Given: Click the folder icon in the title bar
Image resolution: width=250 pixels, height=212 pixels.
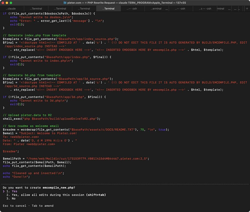Looking at the screenshot, I should (65, 3).
